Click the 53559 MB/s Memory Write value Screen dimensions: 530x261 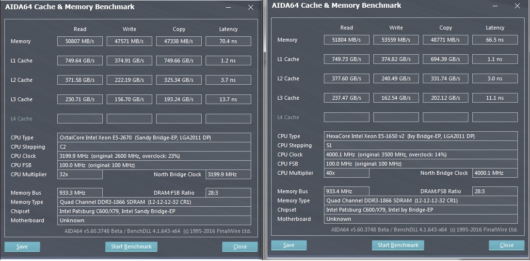396,40
